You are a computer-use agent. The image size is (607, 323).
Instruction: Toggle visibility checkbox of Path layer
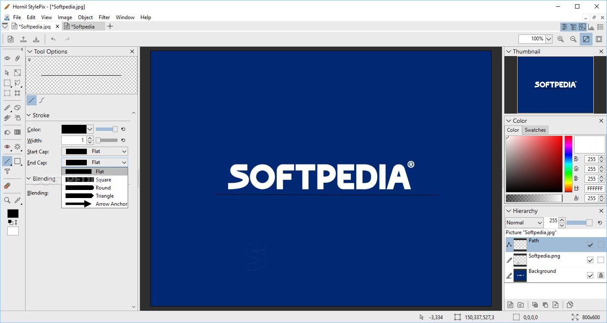tap(590, 245)
